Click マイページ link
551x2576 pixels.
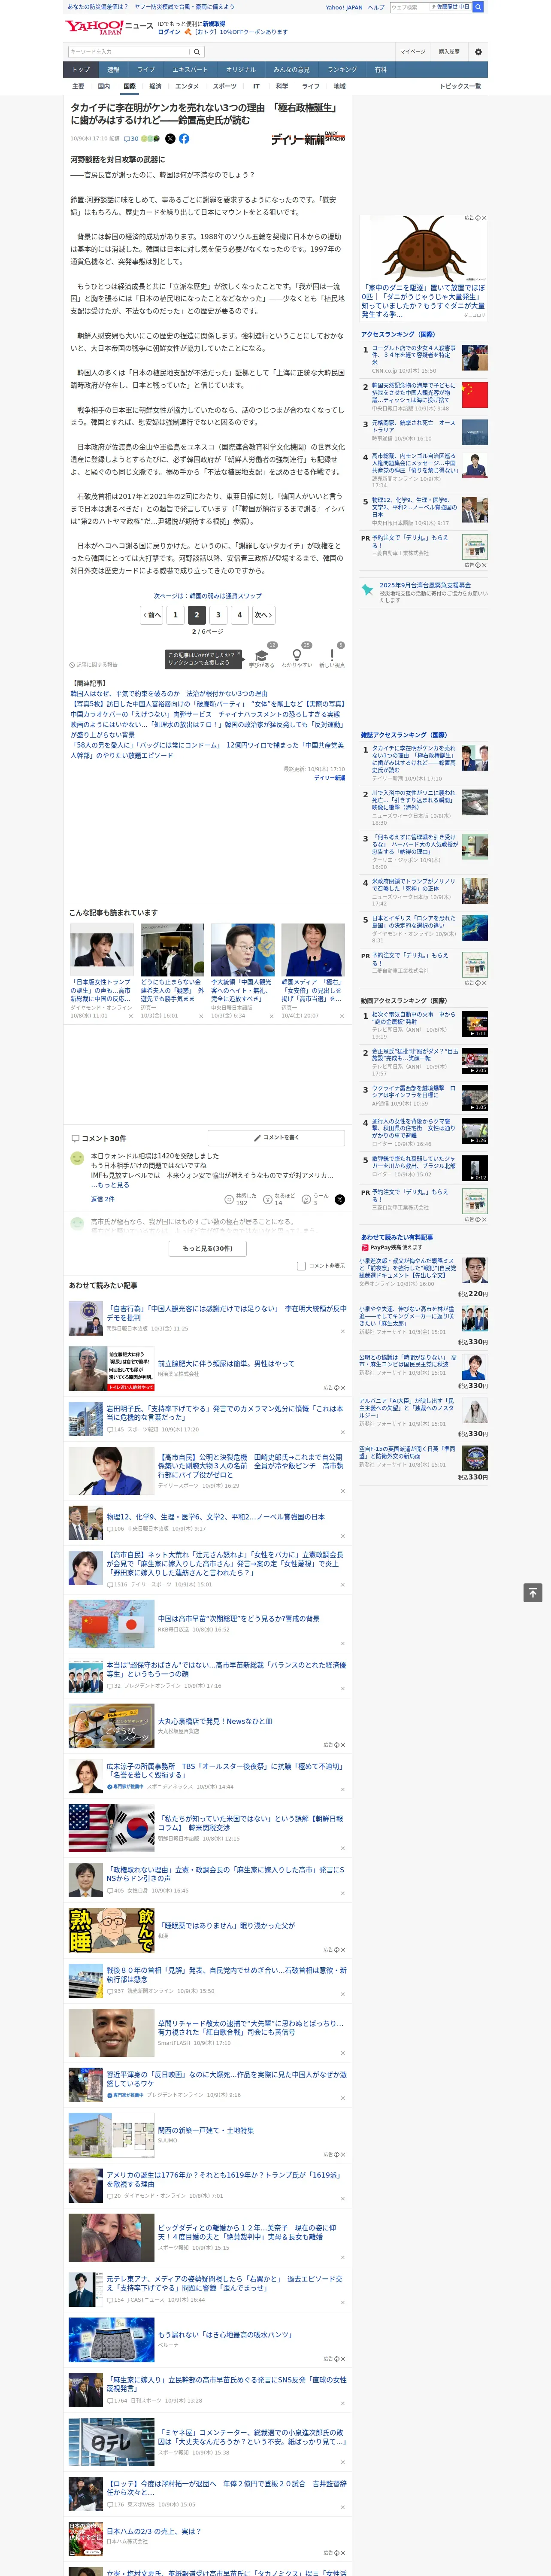pos(413,51)
